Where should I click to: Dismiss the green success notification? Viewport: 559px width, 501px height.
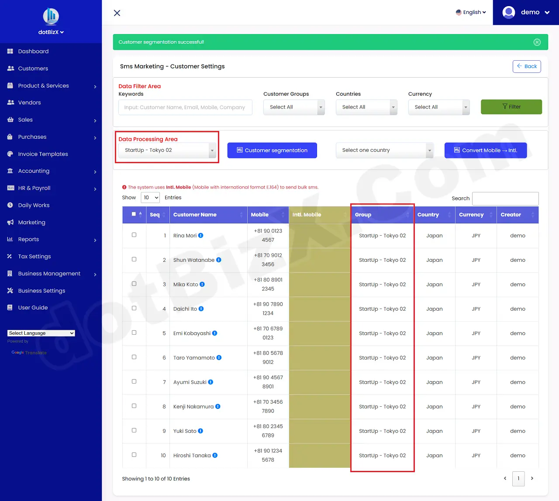(x=537, y=42)
